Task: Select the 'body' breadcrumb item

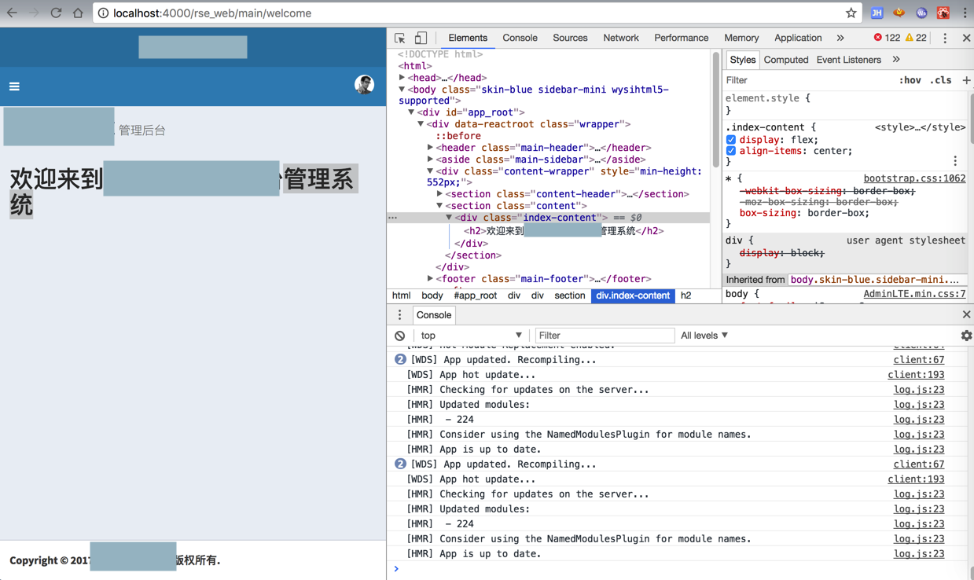Action: pos(432,296)
